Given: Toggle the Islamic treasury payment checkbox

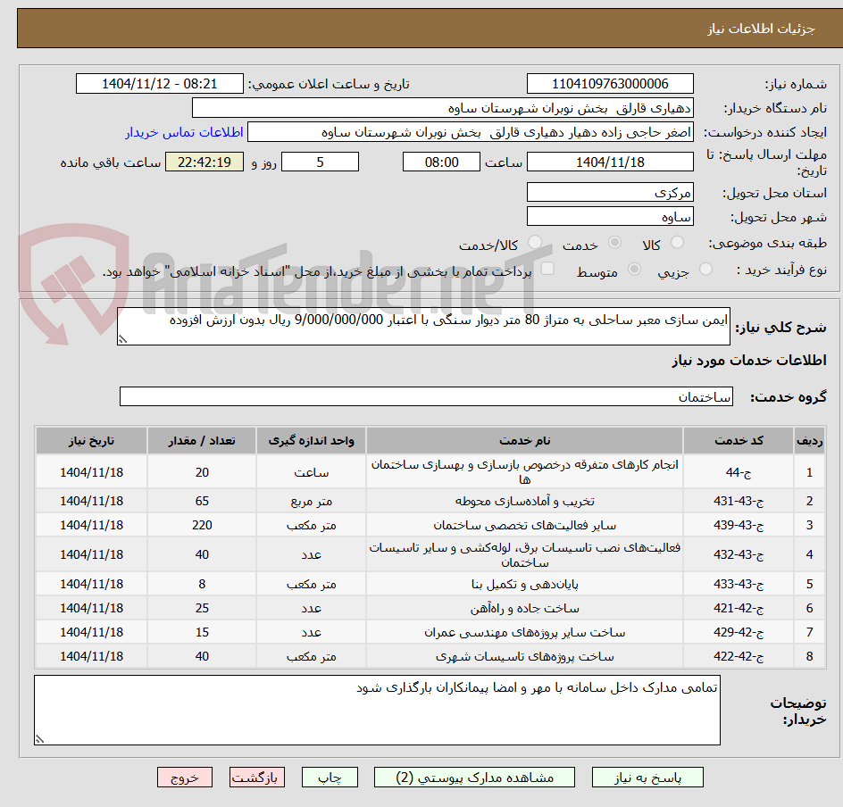Looking at the screenshot, I should tap(547, 268).
